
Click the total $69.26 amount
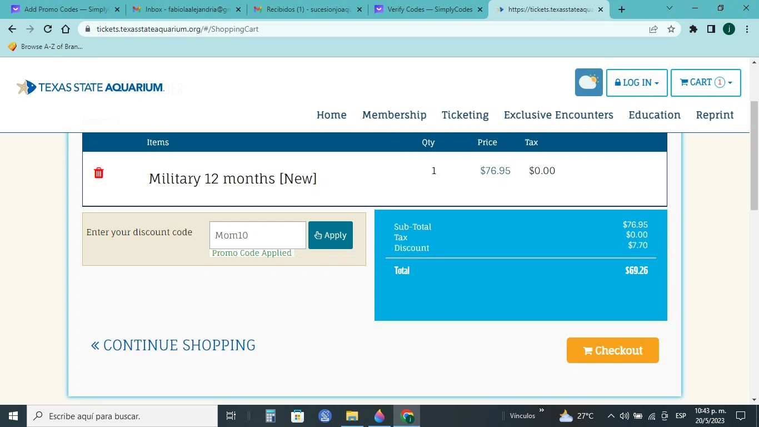(x=636, y=271)
